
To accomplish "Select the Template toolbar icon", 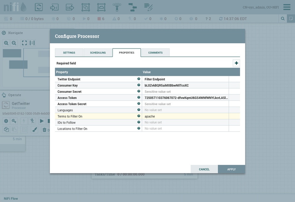I will (x=133, y=7).
